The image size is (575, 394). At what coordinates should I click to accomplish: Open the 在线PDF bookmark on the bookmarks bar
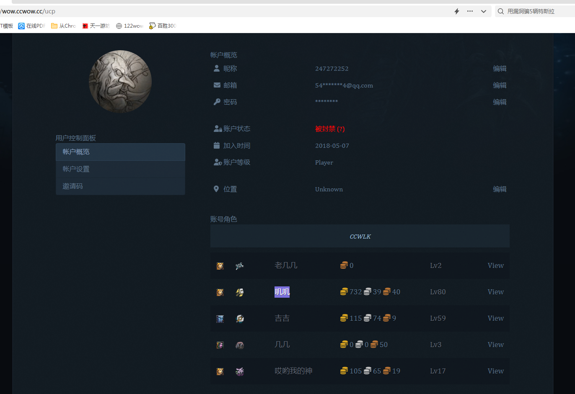[31, 26]
